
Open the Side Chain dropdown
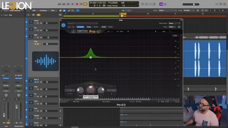pos(174,23)
